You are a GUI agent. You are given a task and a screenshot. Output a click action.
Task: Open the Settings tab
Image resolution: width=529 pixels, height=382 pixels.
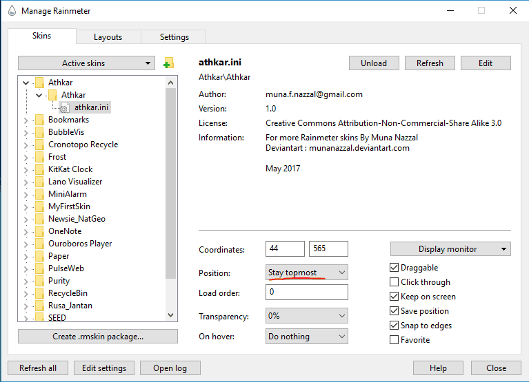click(174, 37)
